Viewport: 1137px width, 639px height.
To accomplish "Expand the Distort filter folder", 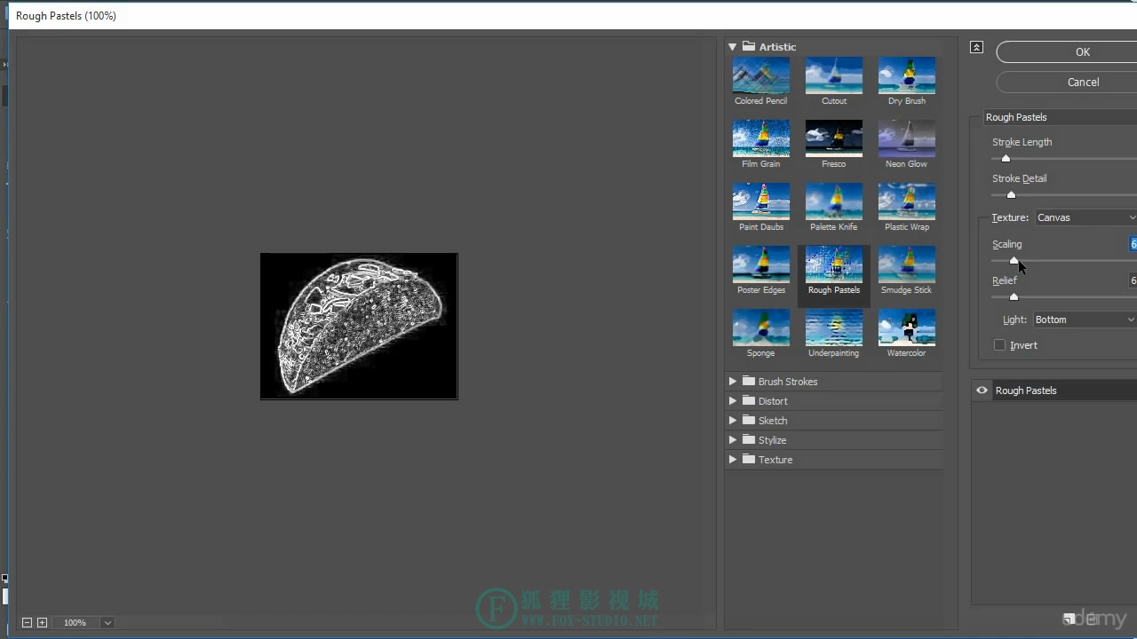I will (x=733, y=401).
